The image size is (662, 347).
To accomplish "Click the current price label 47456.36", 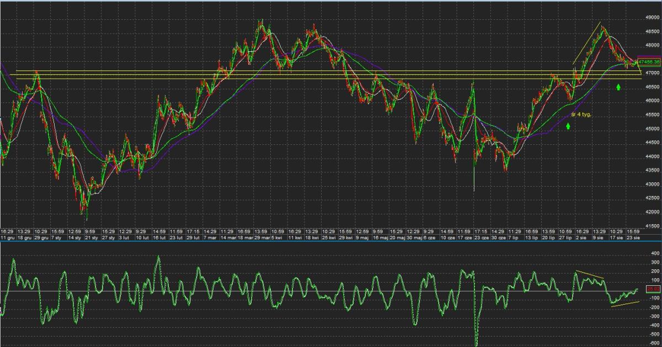I will (x=649, y=62).
